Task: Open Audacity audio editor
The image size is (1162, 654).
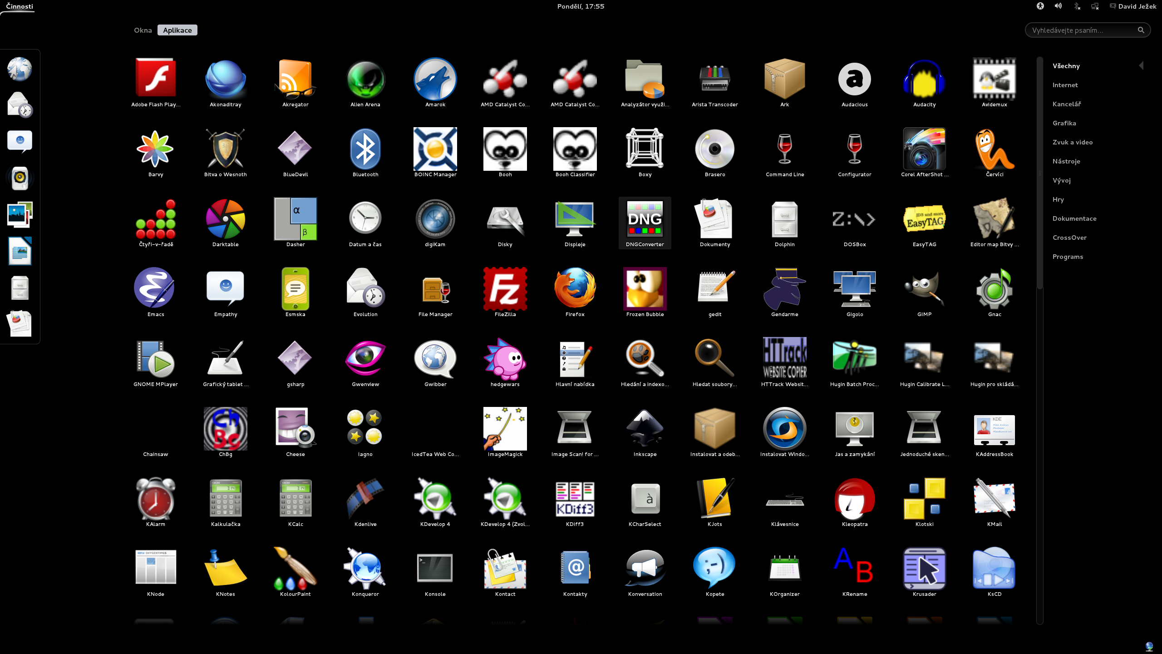Action: (x=925, y=83)
